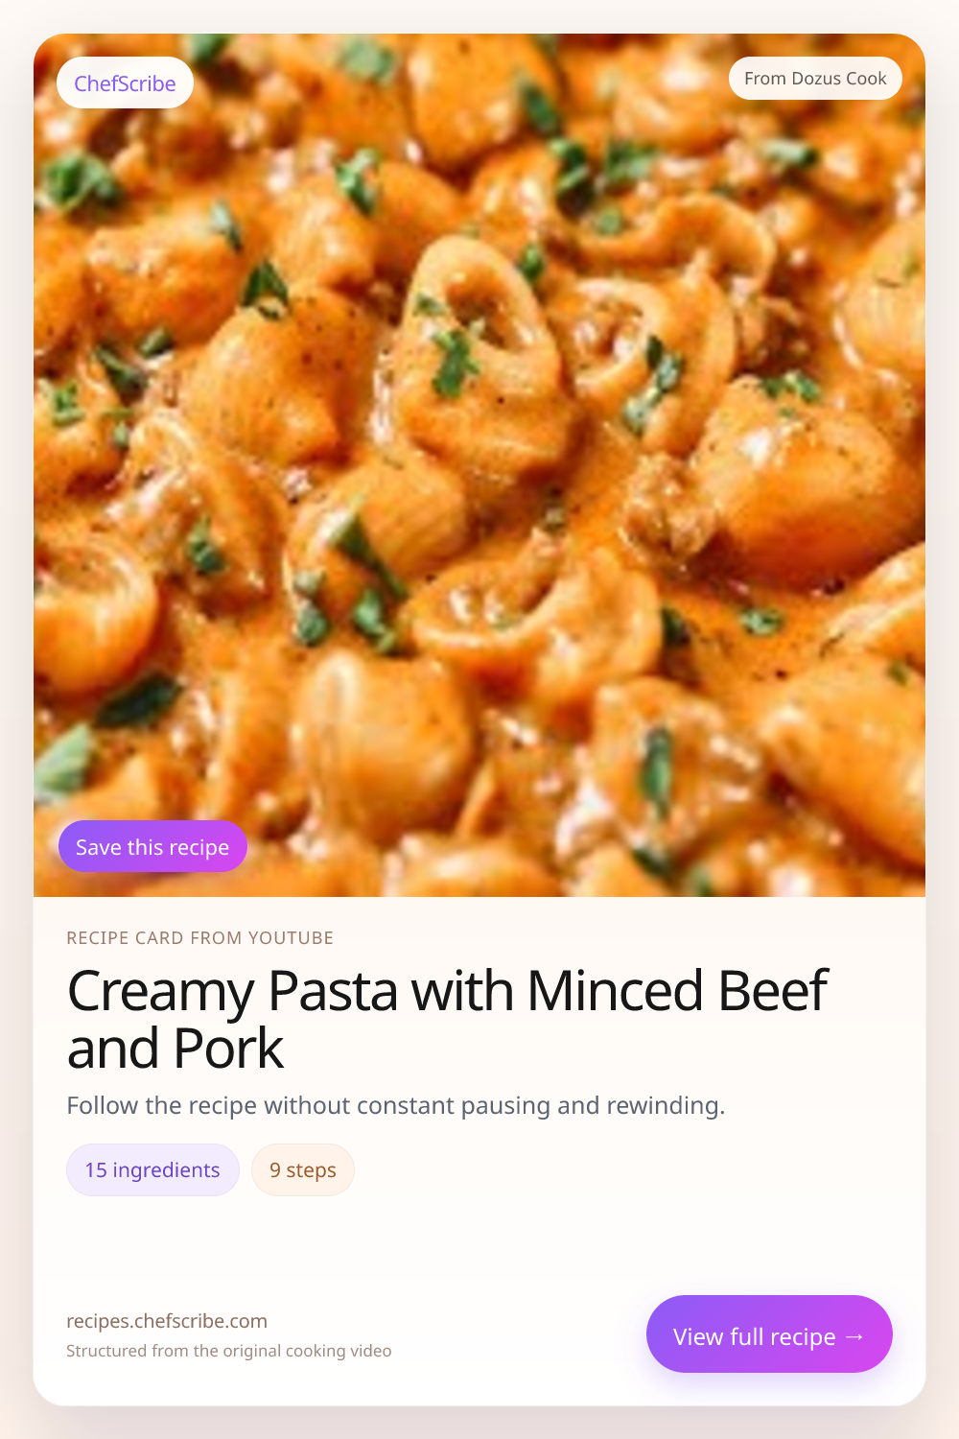Click the word YOUTUBE in the card label

pyautogui.click(x=291, y=938)
